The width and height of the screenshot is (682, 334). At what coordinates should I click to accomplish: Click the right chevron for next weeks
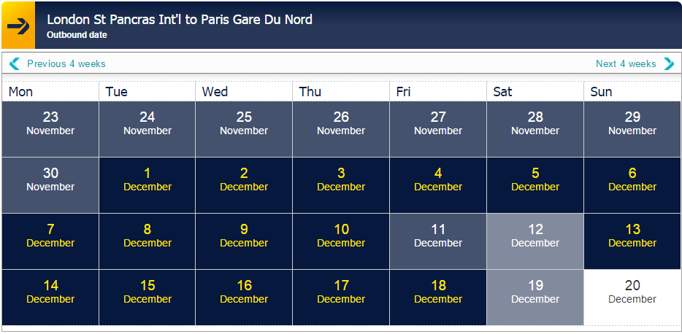pyautogui.click(x=669, y=64)
